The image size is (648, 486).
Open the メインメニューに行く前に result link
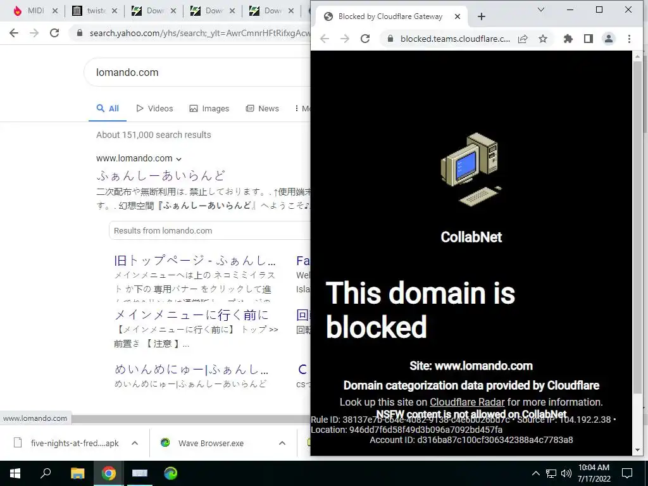coord(191,315)
